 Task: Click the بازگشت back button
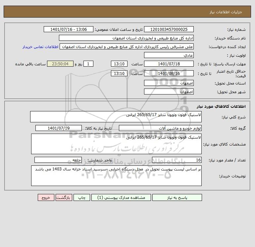[64, 198]
